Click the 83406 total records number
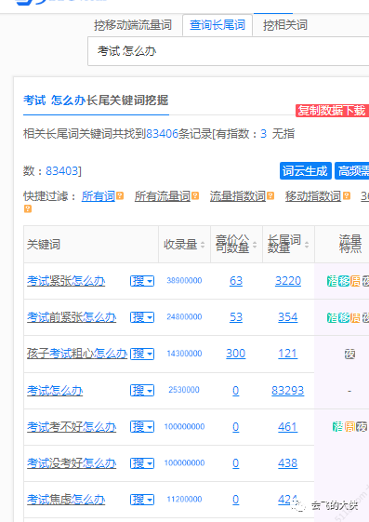Screen dimensions: 369x522 pos(163,134)
